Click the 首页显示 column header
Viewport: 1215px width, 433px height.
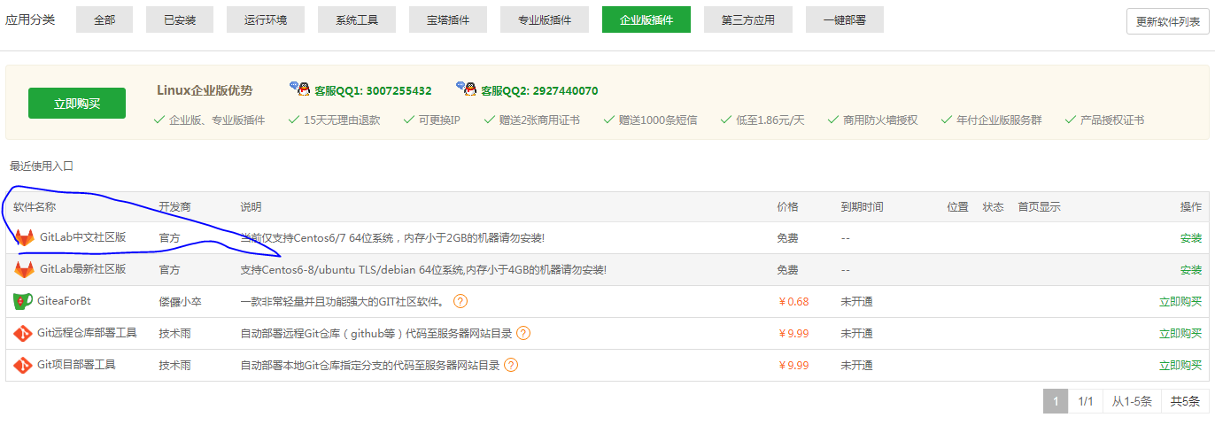(x=1039, y=207)
